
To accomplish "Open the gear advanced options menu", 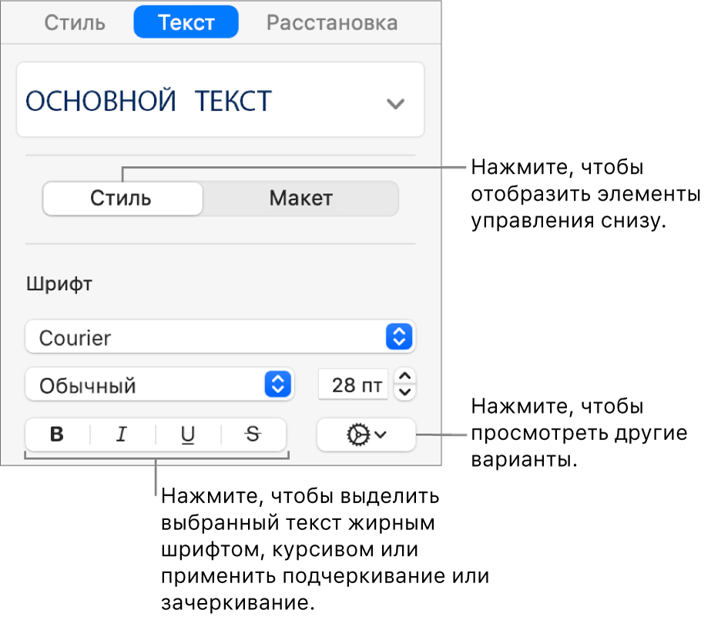I will pyautogui.click(x=366, y=435).
